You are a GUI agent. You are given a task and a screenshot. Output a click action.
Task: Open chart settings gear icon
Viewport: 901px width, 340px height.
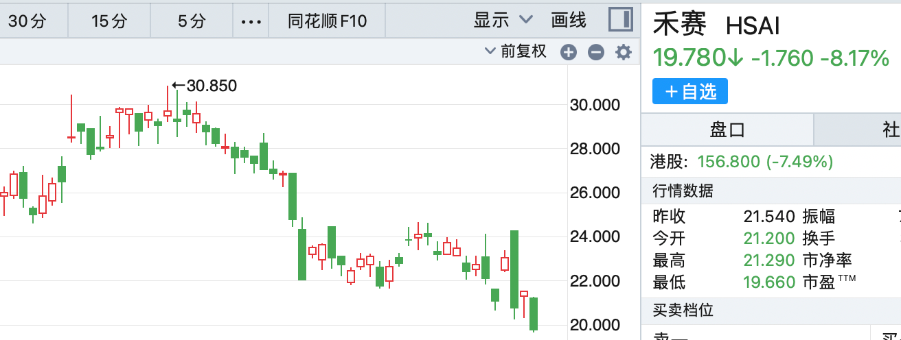pyautogui.click(x=624, y=52)
